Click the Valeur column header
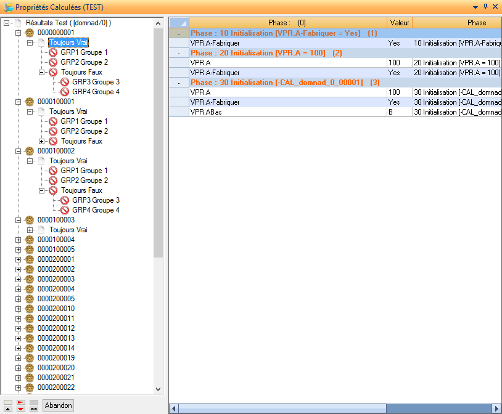 tap(400, 23)
